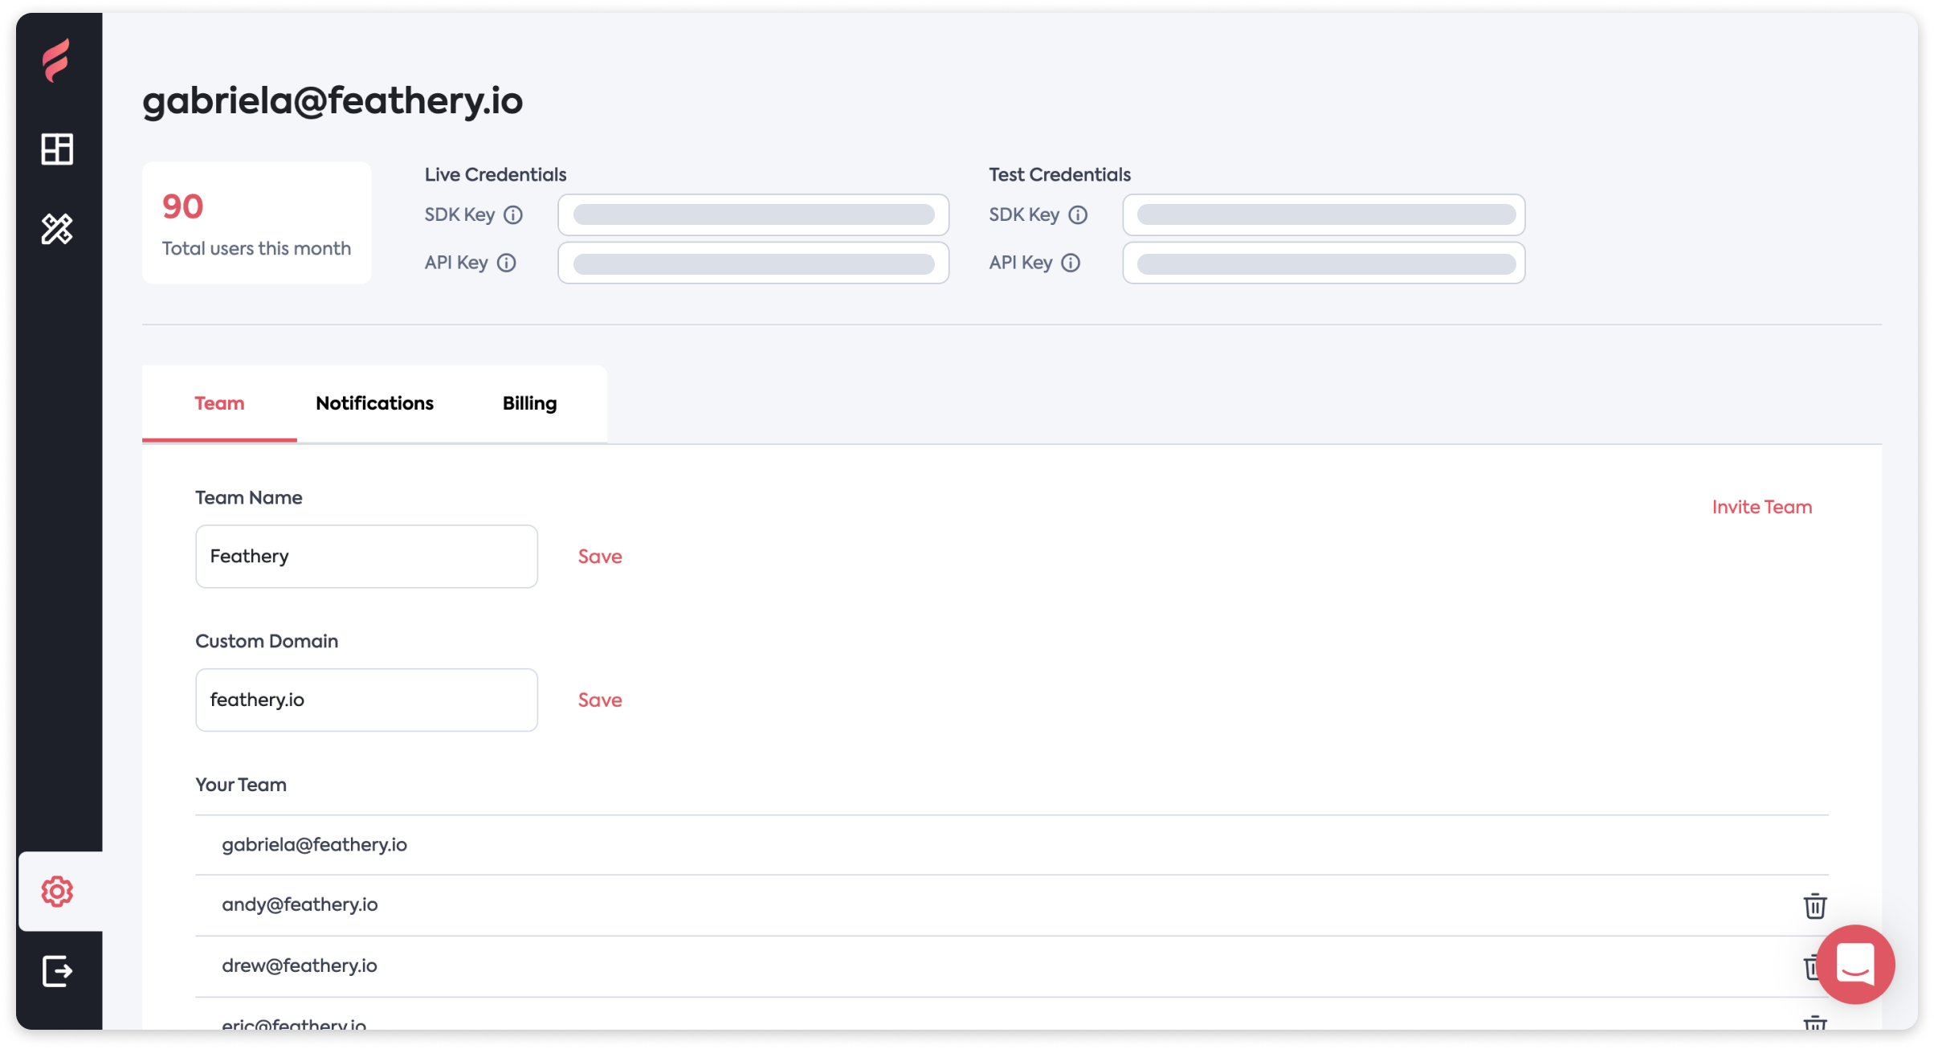Viewport: 1934px width, 1049px height.
Task: Click the Invite Team link
Action: tap(1761, 508)
